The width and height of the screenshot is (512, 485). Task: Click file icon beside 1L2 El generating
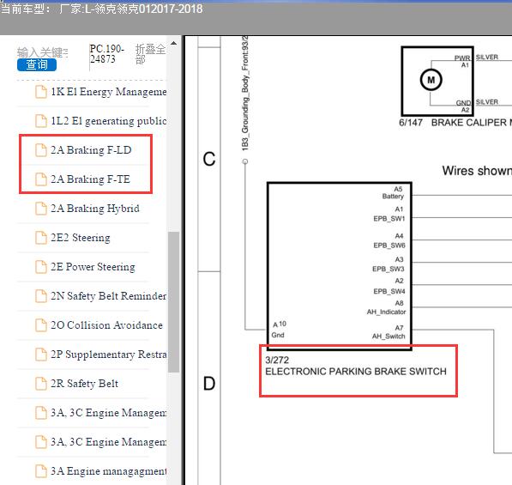pyautogui.click(x=41, y=121)
